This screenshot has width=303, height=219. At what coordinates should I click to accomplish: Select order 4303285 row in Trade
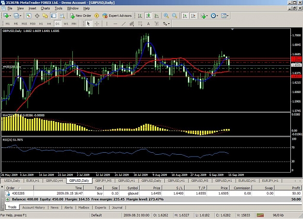(x=153, y=193)
